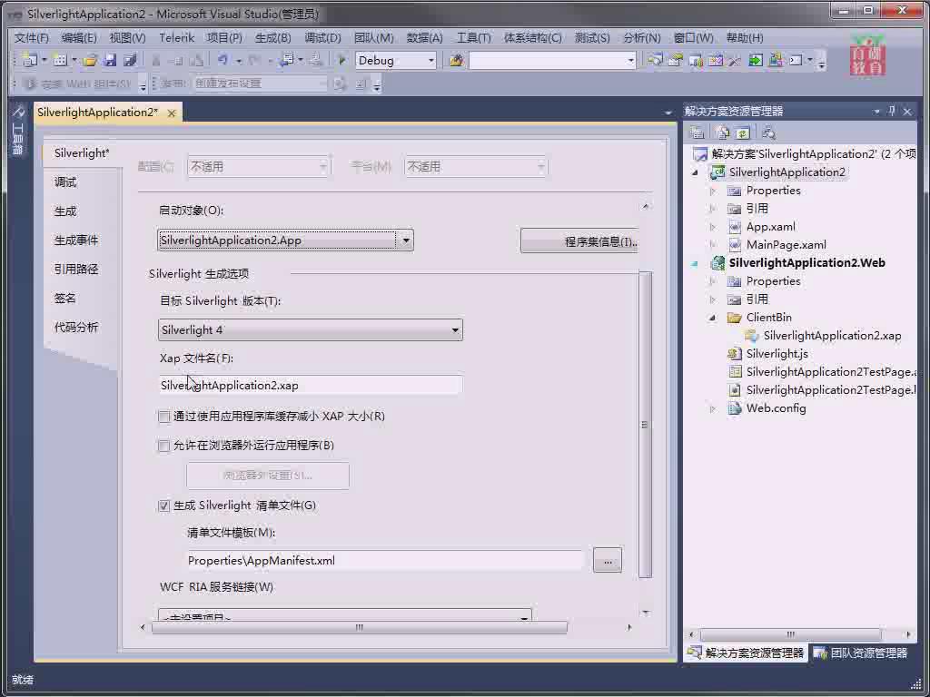Image resolution: width=930 pixels, height=697 pixels.
Task: Refresh the Solution Explorer tree
Action: point(743,133)
